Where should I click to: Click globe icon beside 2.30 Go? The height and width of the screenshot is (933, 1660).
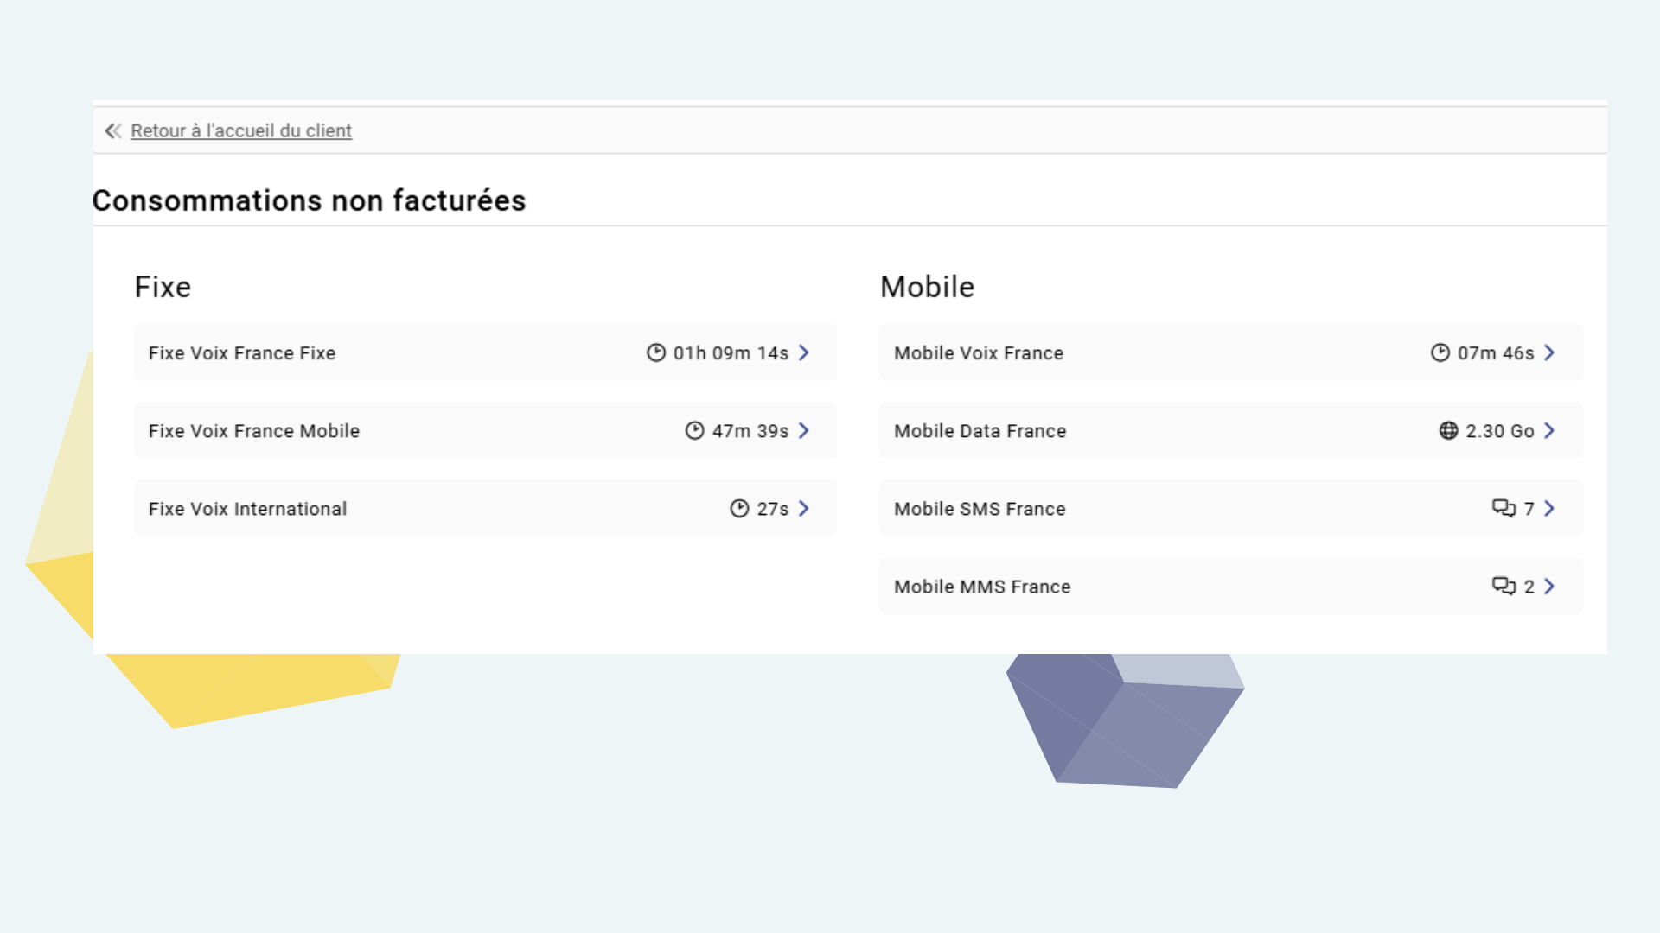(1449, 430)
